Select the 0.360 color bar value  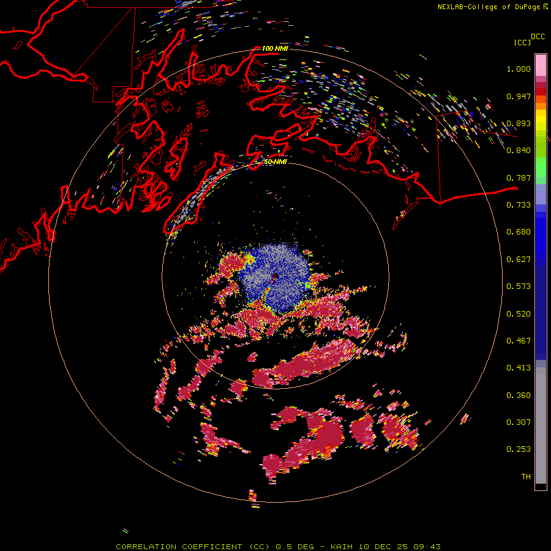(519, 395)
